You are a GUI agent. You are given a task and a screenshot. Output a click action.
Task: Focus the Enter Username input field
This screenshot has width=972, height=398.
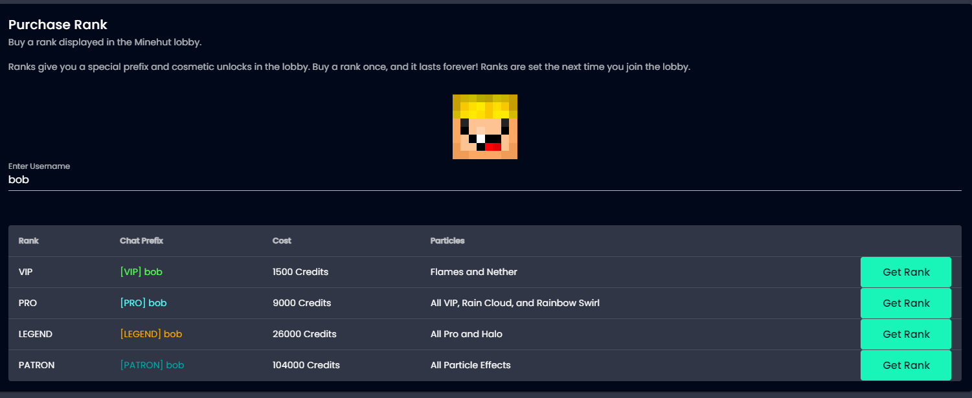(x=484, y=180)
